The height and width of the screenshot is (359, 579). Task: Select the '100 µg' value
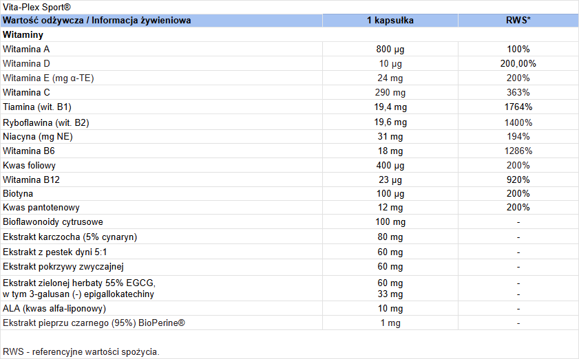point(390,194)
